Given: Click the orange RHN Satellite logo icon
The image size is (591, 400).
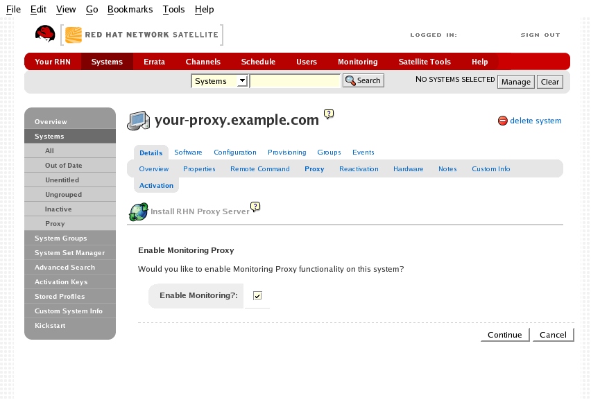Looking at the screenshot, I should (74, 35).
